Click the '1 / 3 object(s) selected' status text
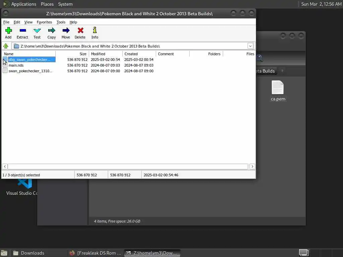343x257 pixels. point(21,175)
